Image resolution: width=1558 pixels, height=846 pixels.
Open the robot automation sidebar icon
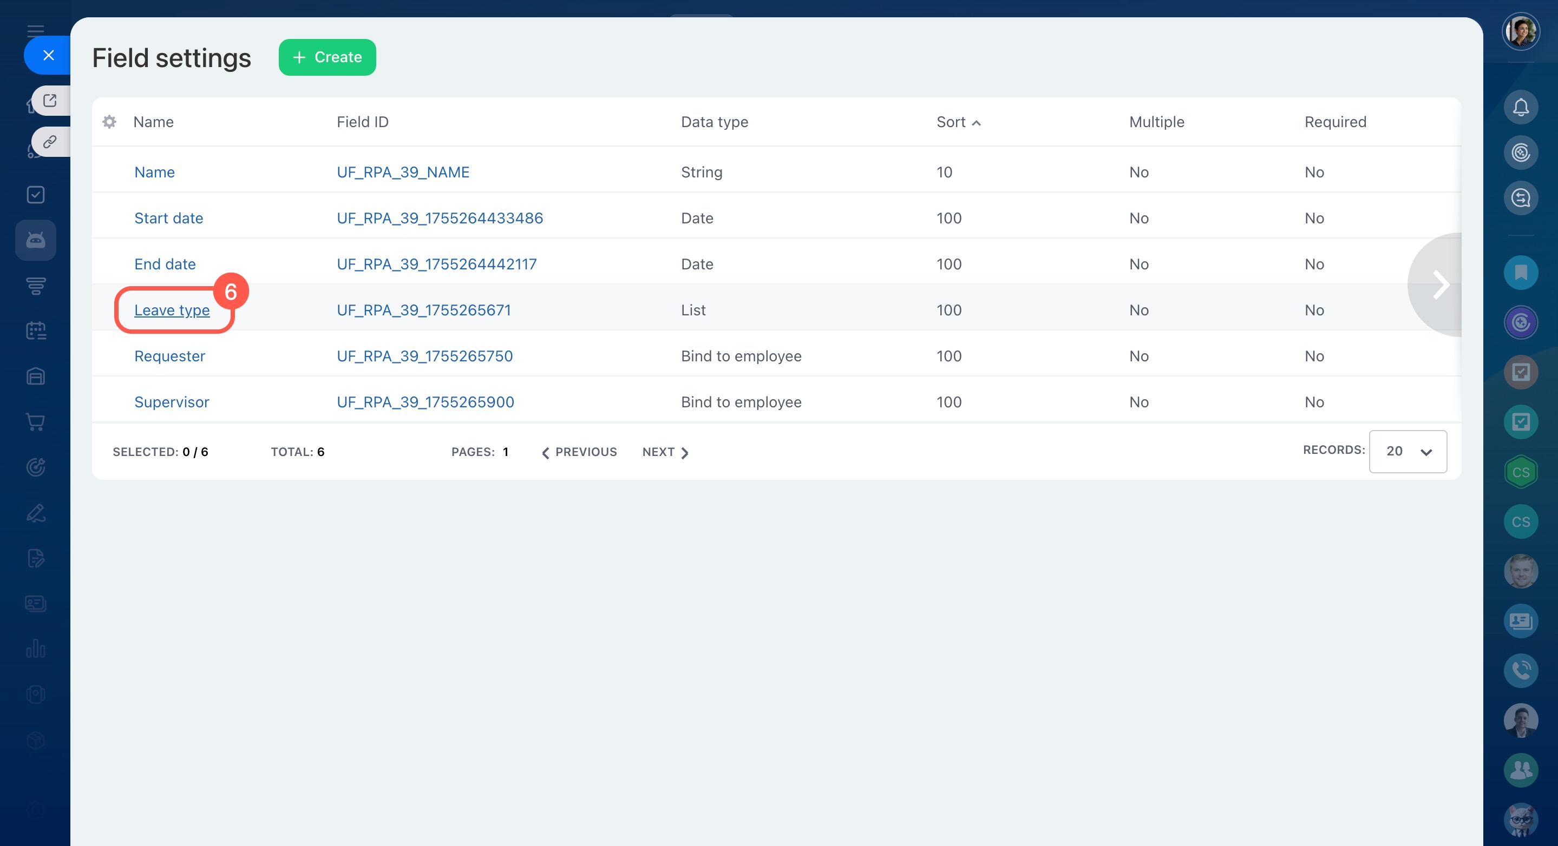coord(36,240)
